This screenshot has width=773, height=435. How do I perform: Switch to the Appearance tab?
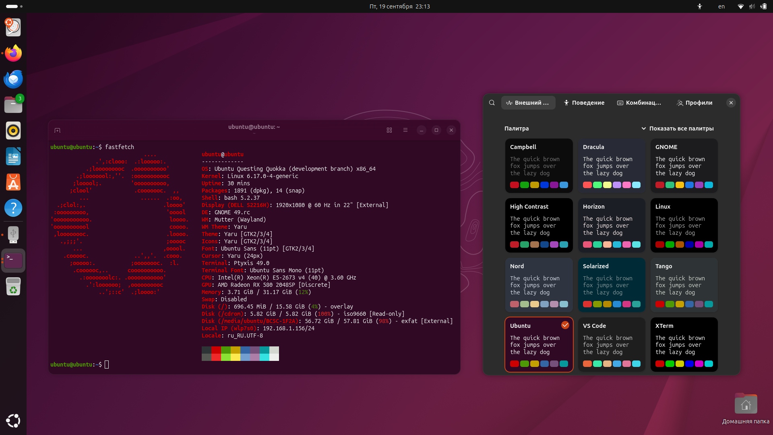point(528,103)
